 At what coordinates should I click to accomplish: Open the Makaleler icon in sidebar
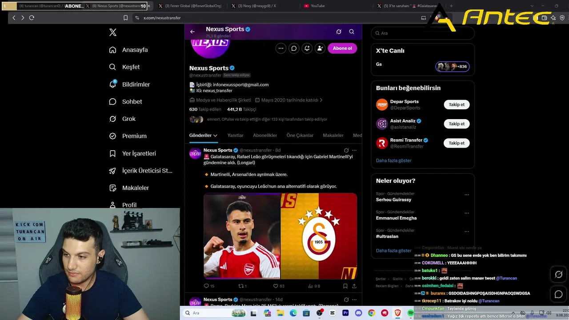(113, 188)
